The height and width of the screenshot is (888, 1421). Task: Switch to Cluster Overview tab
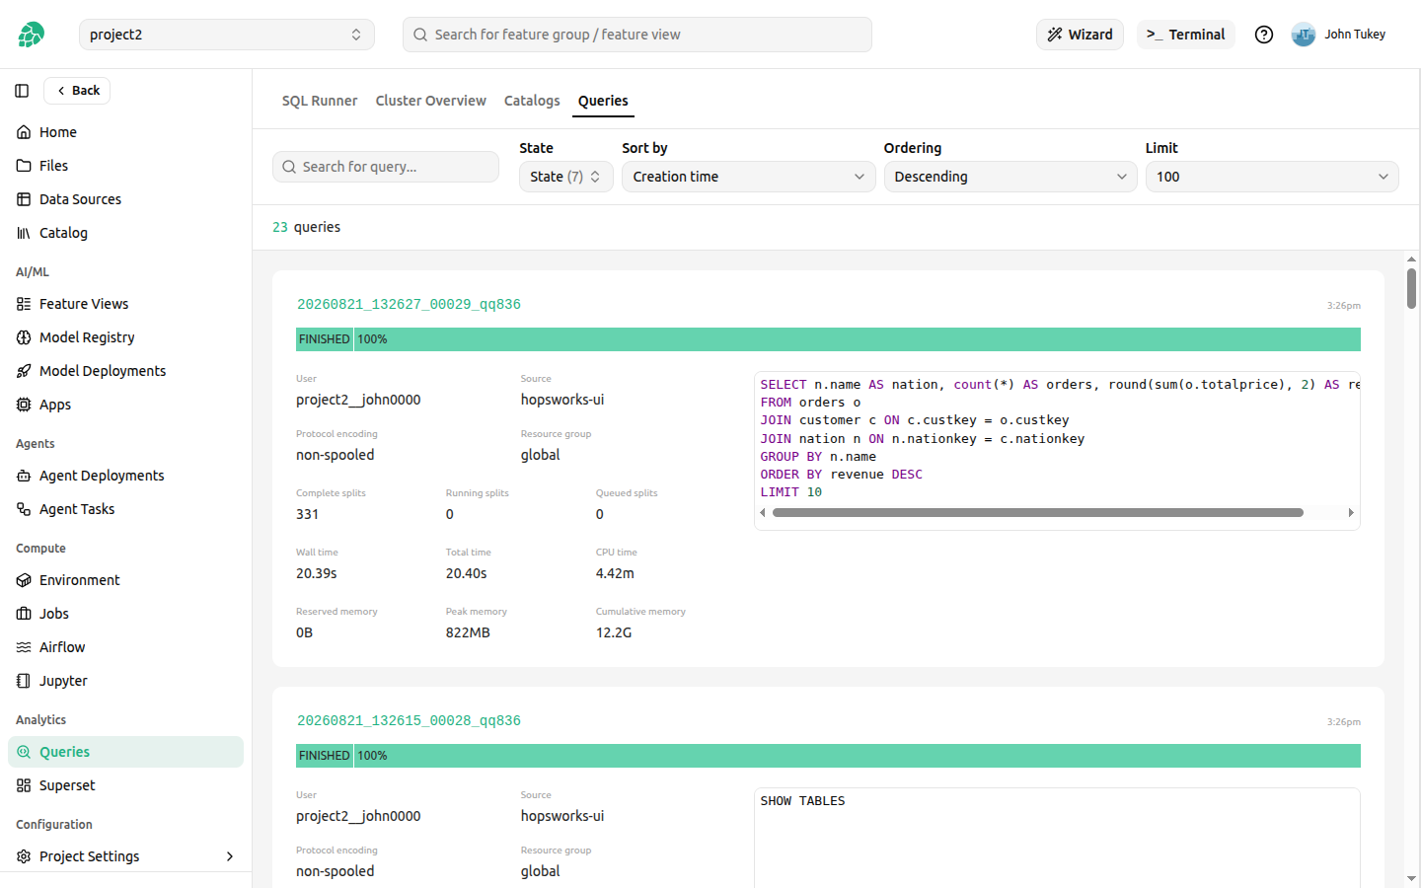(x=431, y=101)
